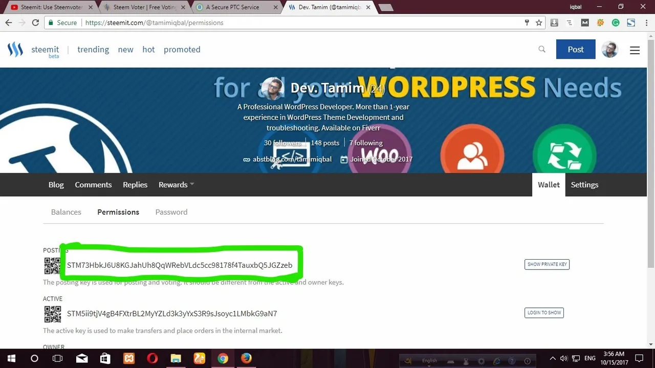Click the 30 followers link

[x=282, y=143]
